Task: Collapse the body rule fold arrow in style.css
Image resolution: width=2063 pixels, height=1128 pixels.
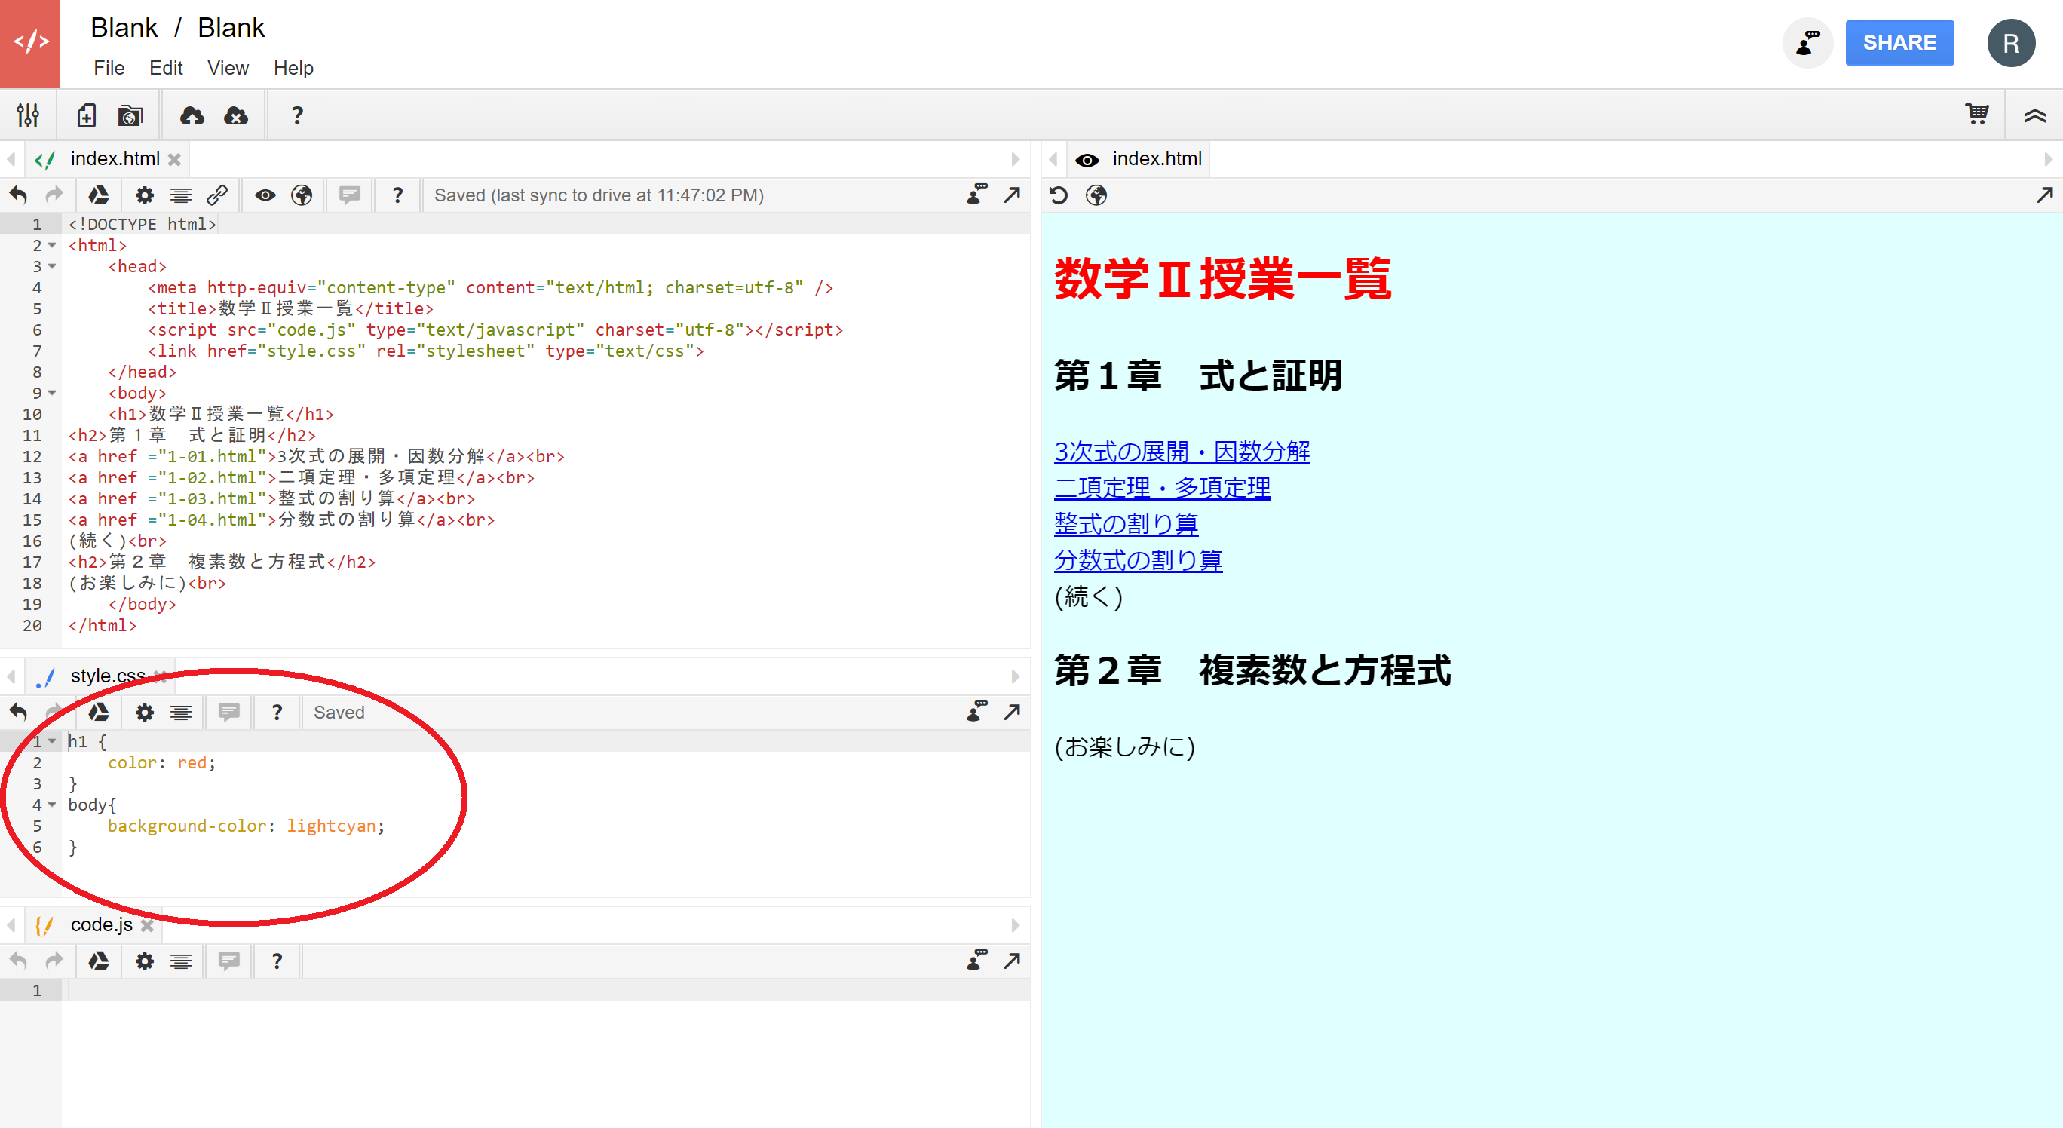Action: (52, 805)
